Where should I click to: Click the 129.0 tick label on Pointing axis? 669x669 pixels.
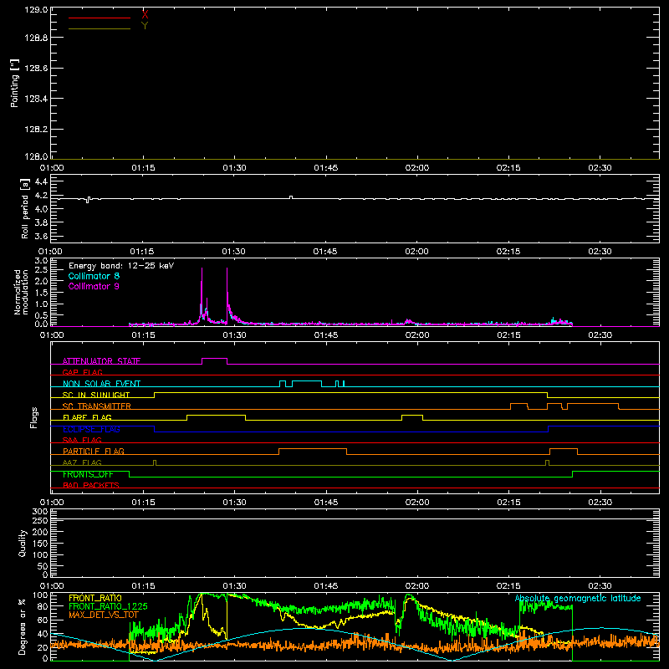pyautogui.click(x=36, y=9)
